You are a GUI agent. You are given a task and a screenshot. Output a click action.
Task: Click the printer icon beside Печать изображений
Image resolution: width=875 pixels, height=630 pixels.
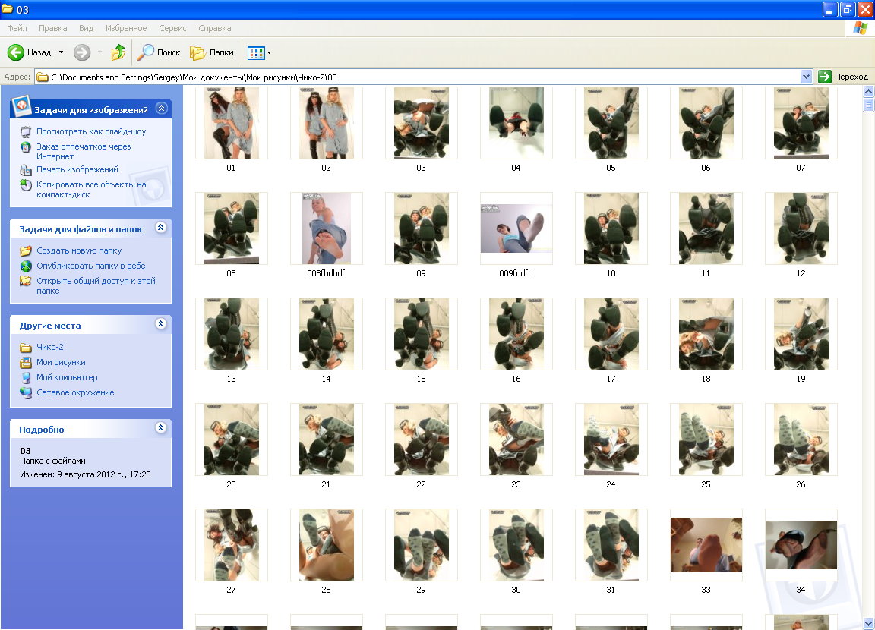[x=26, y=170]
